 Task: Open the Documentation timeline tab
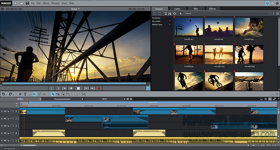pyautogui.click(x=62, y=99)
